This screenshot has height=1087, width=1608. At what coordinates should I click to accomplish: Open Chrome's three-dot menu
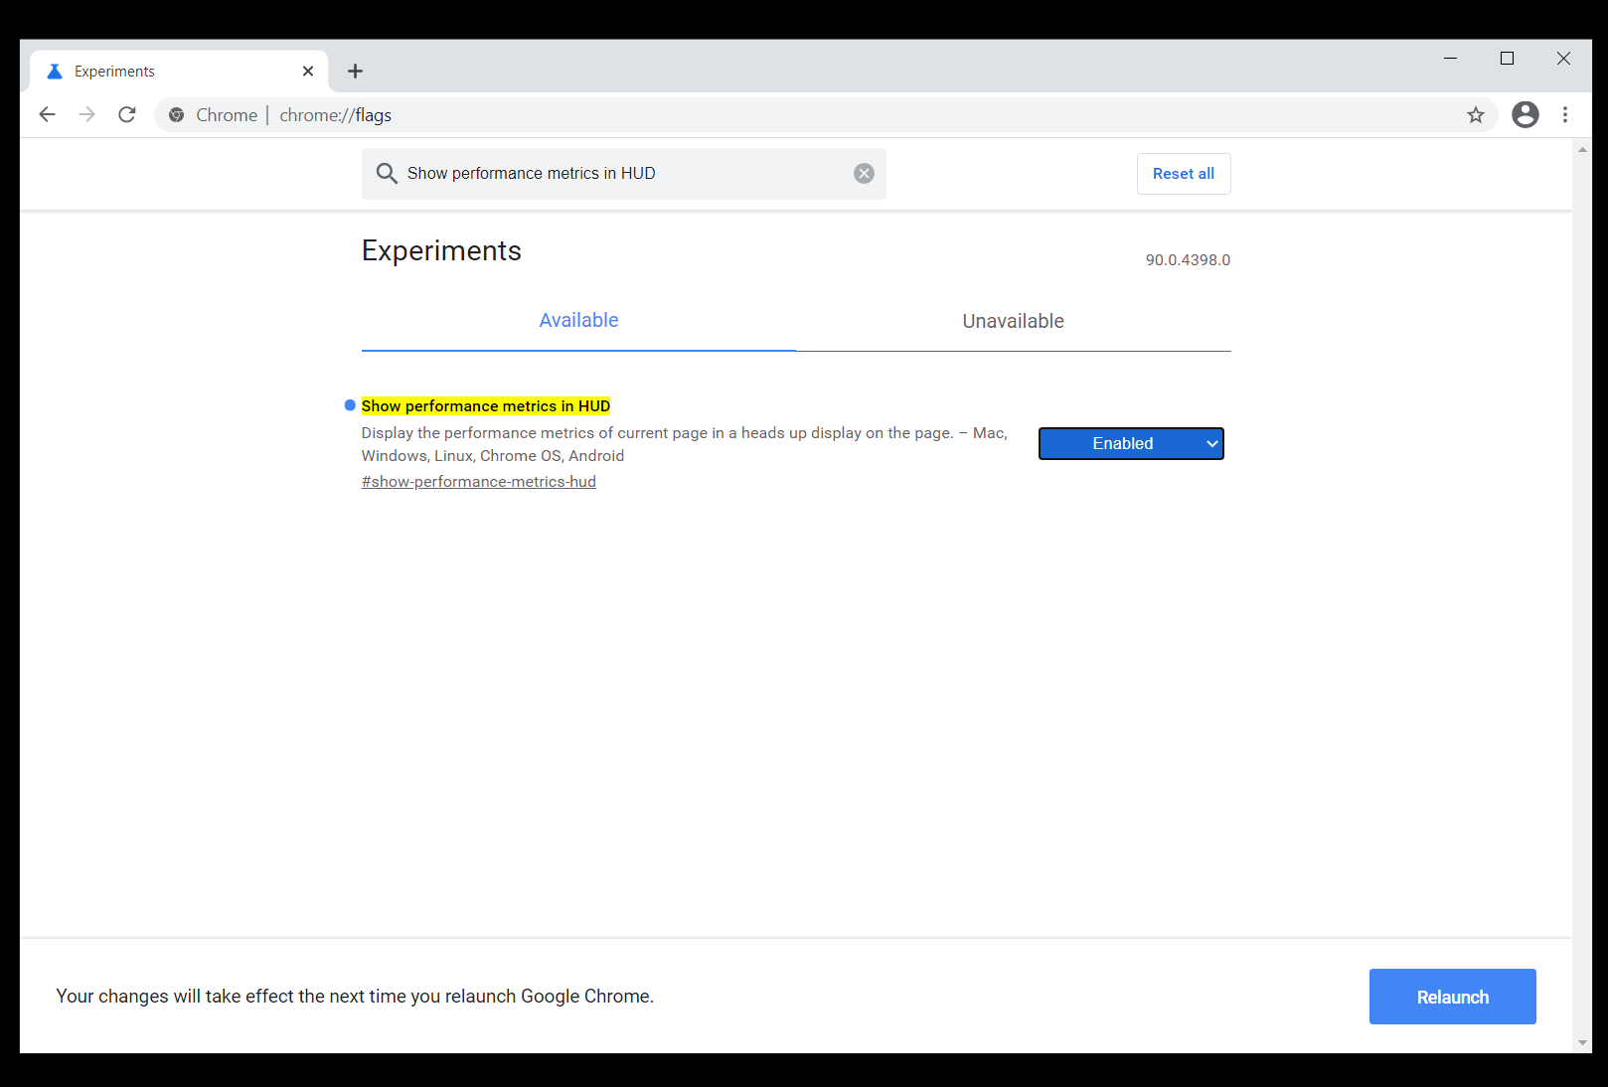(1565, 114)
